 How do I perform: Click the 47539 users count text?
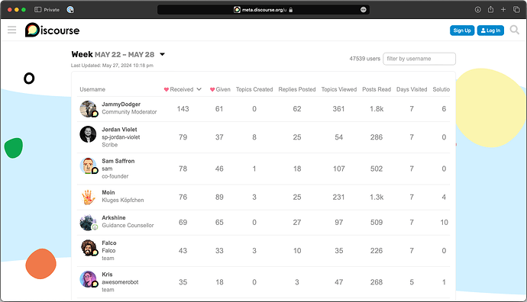[364, 59]
